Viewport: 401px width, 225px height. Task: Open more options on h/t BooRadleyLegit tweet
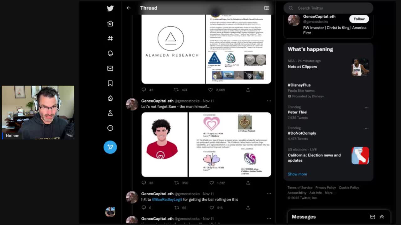point(269,194)
